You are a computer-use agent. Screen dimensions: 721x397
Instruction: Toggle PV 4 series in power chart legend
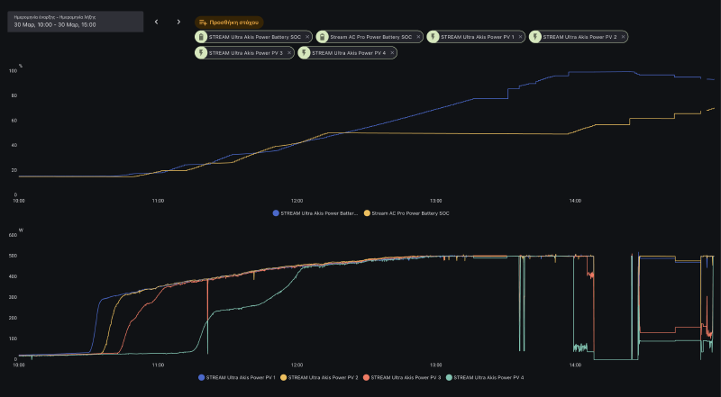487,377
